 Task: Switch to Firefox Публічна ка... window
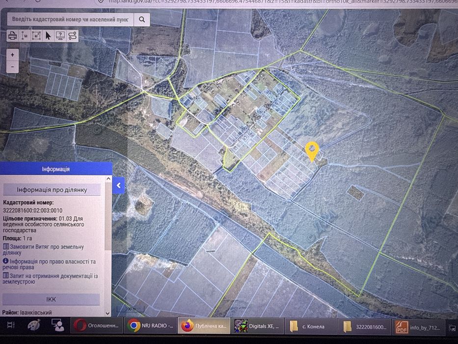point(204,325)
